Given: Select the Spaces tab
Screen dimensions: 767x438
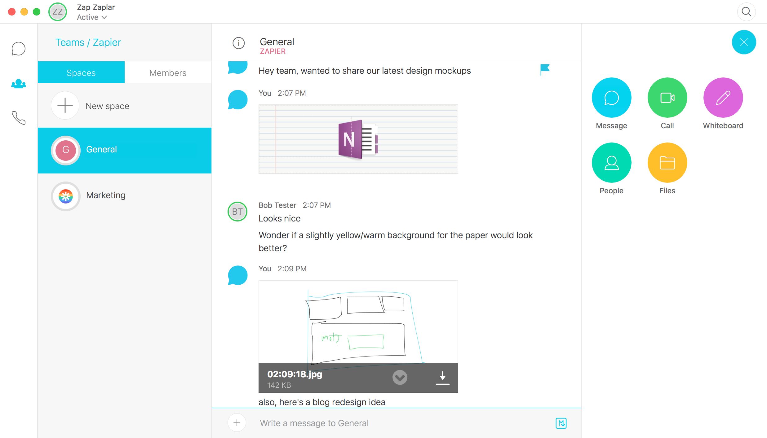Looking at the screenshot, I should click(x=81, y=73).
